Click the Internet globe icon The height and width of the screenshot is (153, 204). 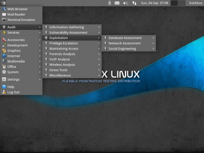pyautogui.click(x=4, y=56)
